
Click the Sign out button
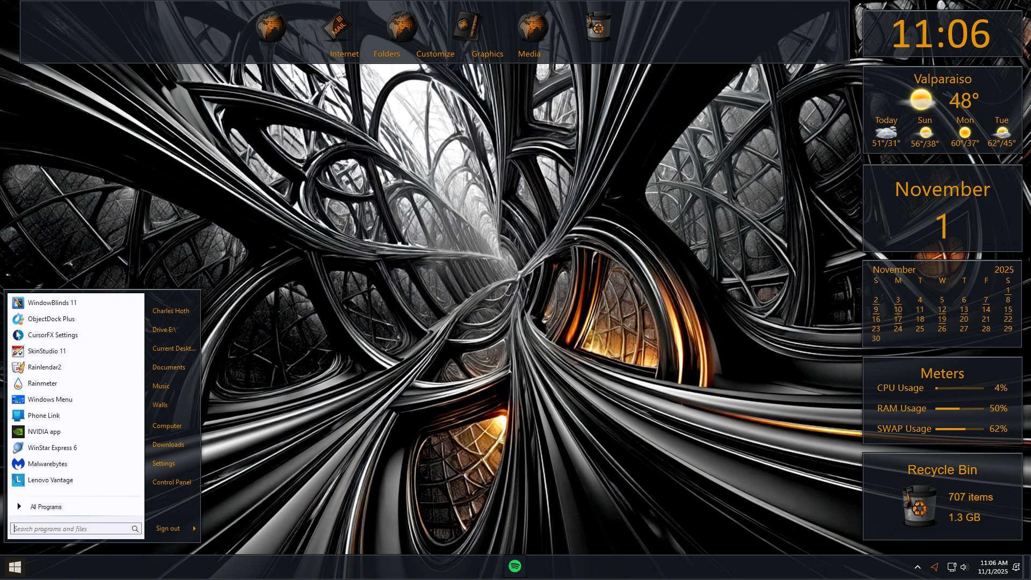[x=168, y=528]
